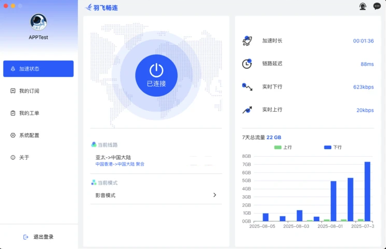Screen dimensions: 386x249
Task: Click the clock icon beside 链路延迟
Action: pos(247,64)
